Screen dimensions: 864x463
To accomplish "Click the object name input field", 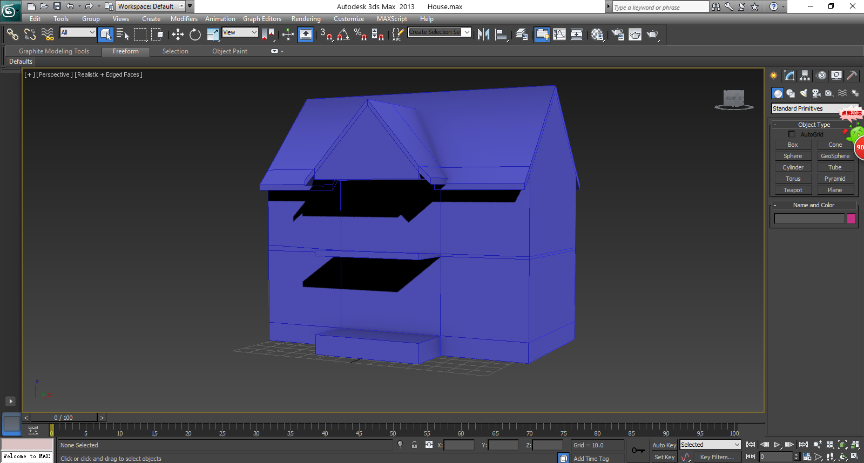I will 809,219.
